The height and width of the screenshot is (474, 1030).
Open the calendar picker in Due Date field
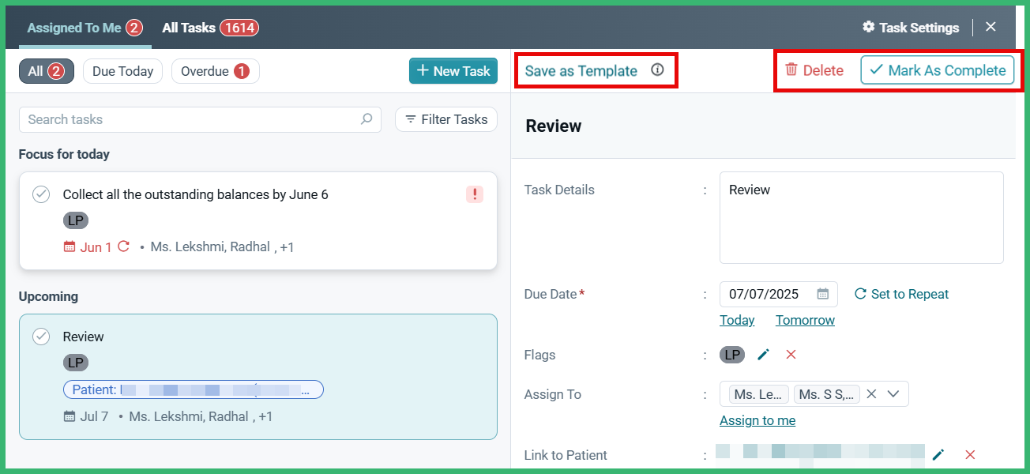[x=822, y=294]
